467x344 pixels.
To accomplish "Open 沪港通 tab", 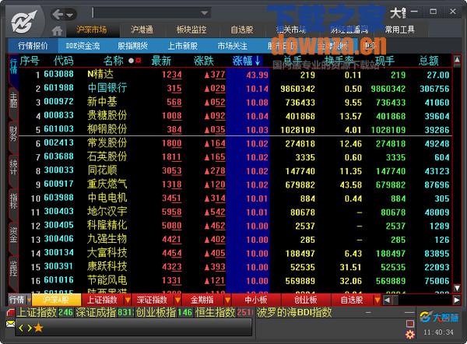I will coord(142,30).
